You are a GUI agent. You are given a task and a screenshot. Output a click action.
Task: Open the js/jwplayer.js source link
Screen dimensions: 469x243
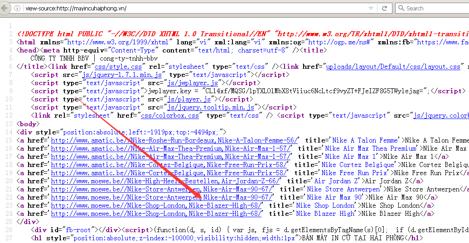coord(193,83)
